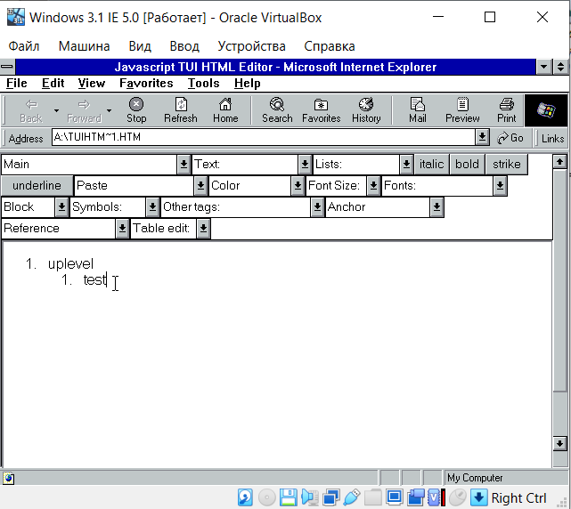Open the Favorites menu
The image size is (571, 509).
coord(146,84)
